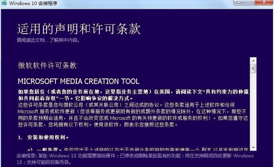Click the disabled maximize button in title bar
The image size is (274, 167).
click(x=249, y=2)
